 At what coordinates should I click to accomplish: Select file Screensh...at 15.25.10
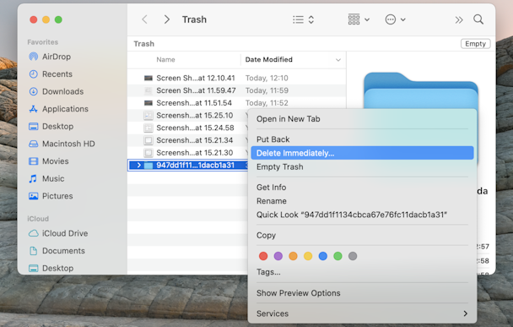point(194,115)
